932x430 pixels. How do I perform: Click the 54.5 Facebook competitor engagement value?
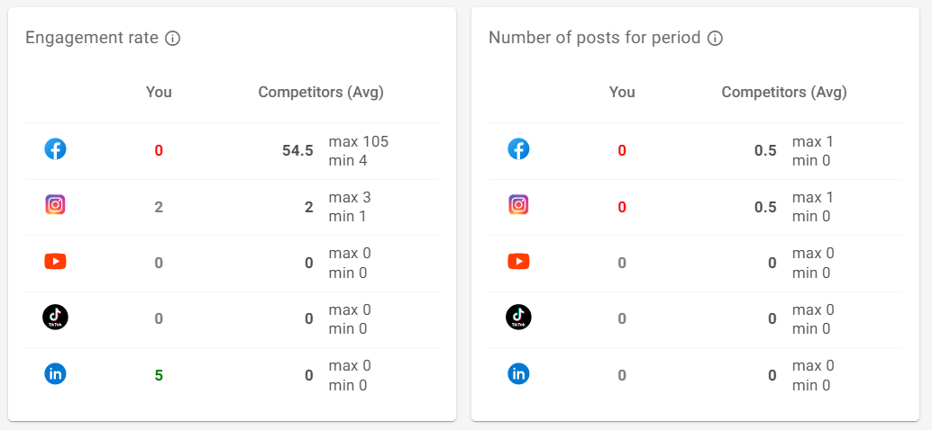[297, 150]
